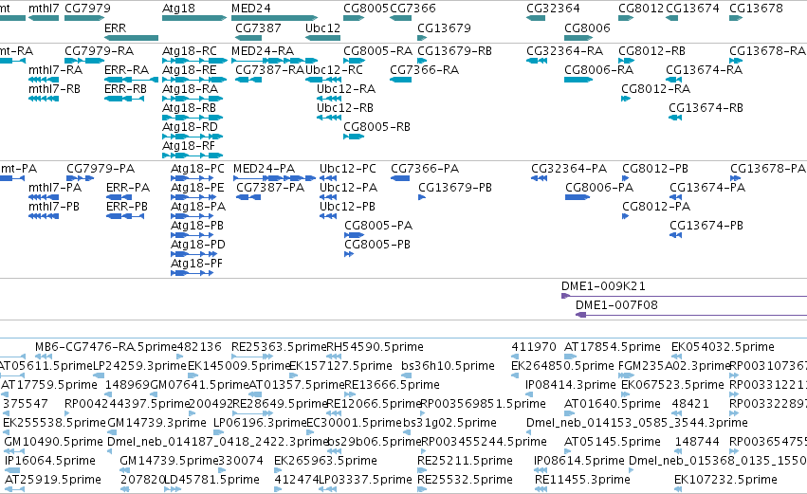Screen dimensions: 807x494
Task: Open transcript "CG13678-RA"
Action: (x=768, y=51)
